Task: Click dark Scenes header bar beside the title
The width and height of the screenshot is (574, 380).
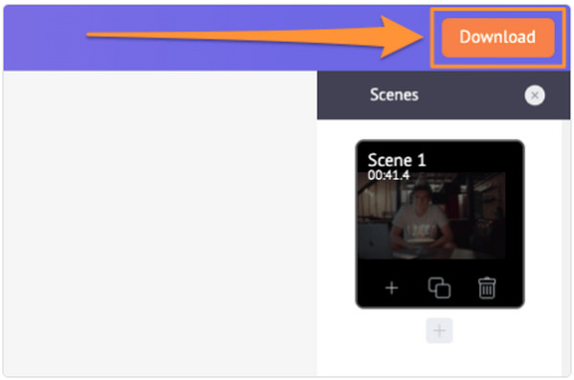Action: pyautogui.click(x=473, y=96)
